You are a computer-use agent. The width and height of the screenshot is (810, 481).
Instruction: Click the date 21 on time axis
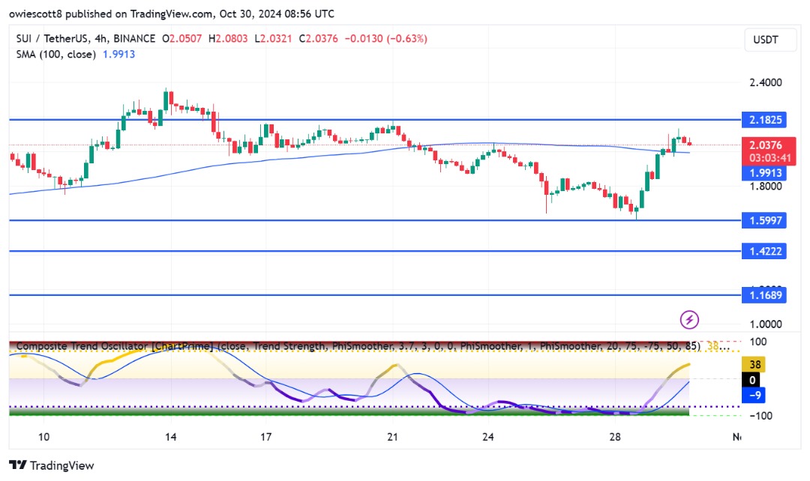tap(392, 437)
